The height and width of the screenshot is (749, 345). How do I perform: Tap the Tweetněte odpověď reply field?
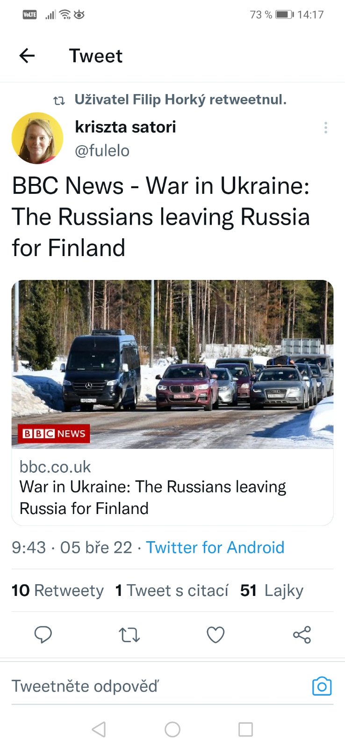click(140, 686)
